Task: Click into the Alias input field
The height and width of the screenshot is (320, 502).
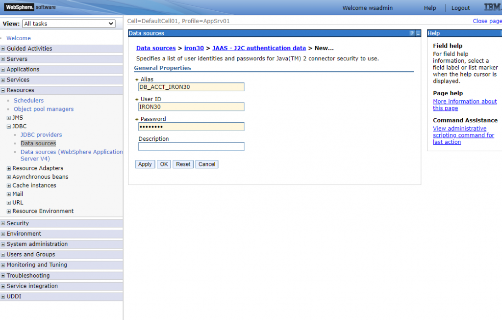Action: pyautogui.click(x=191, y=87)
